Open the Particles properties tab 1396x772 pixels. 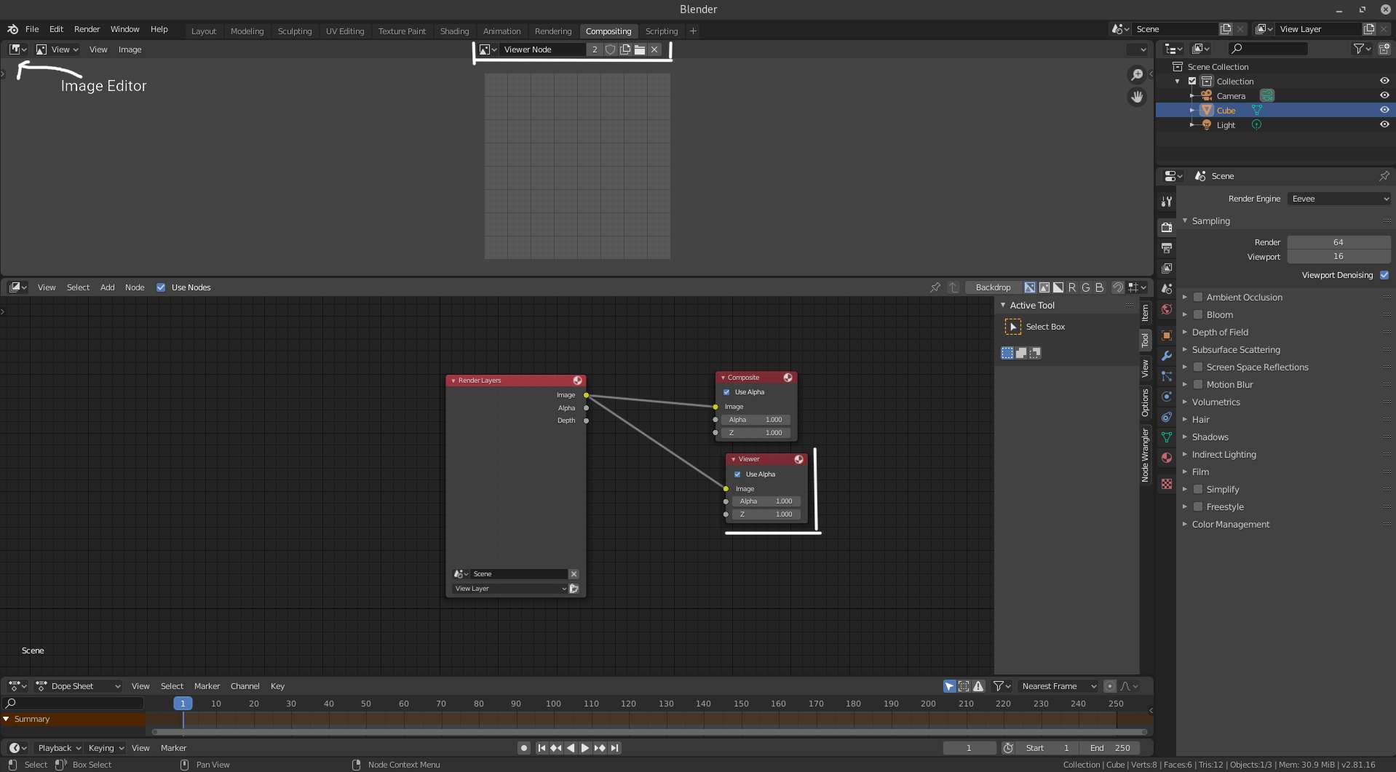click(x=1167, y=376)
